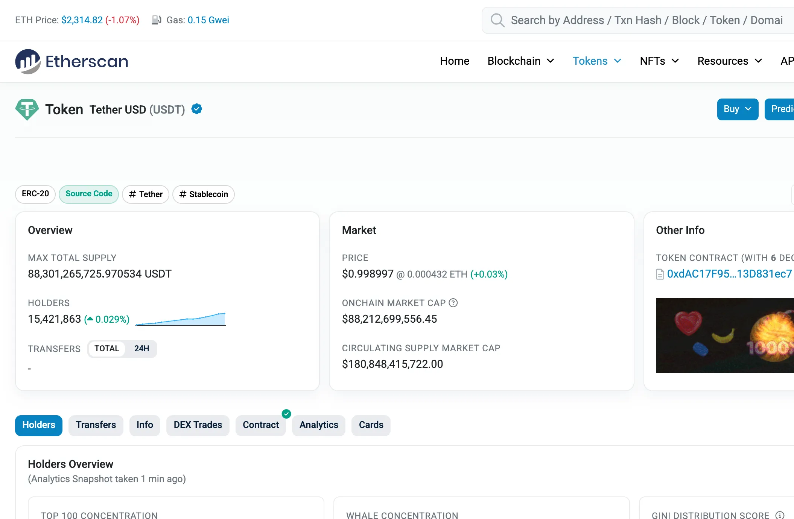Screen dimensions: 794x519
Task: Click the Tether USDT token logo
Action: click(x=27, y=109)
